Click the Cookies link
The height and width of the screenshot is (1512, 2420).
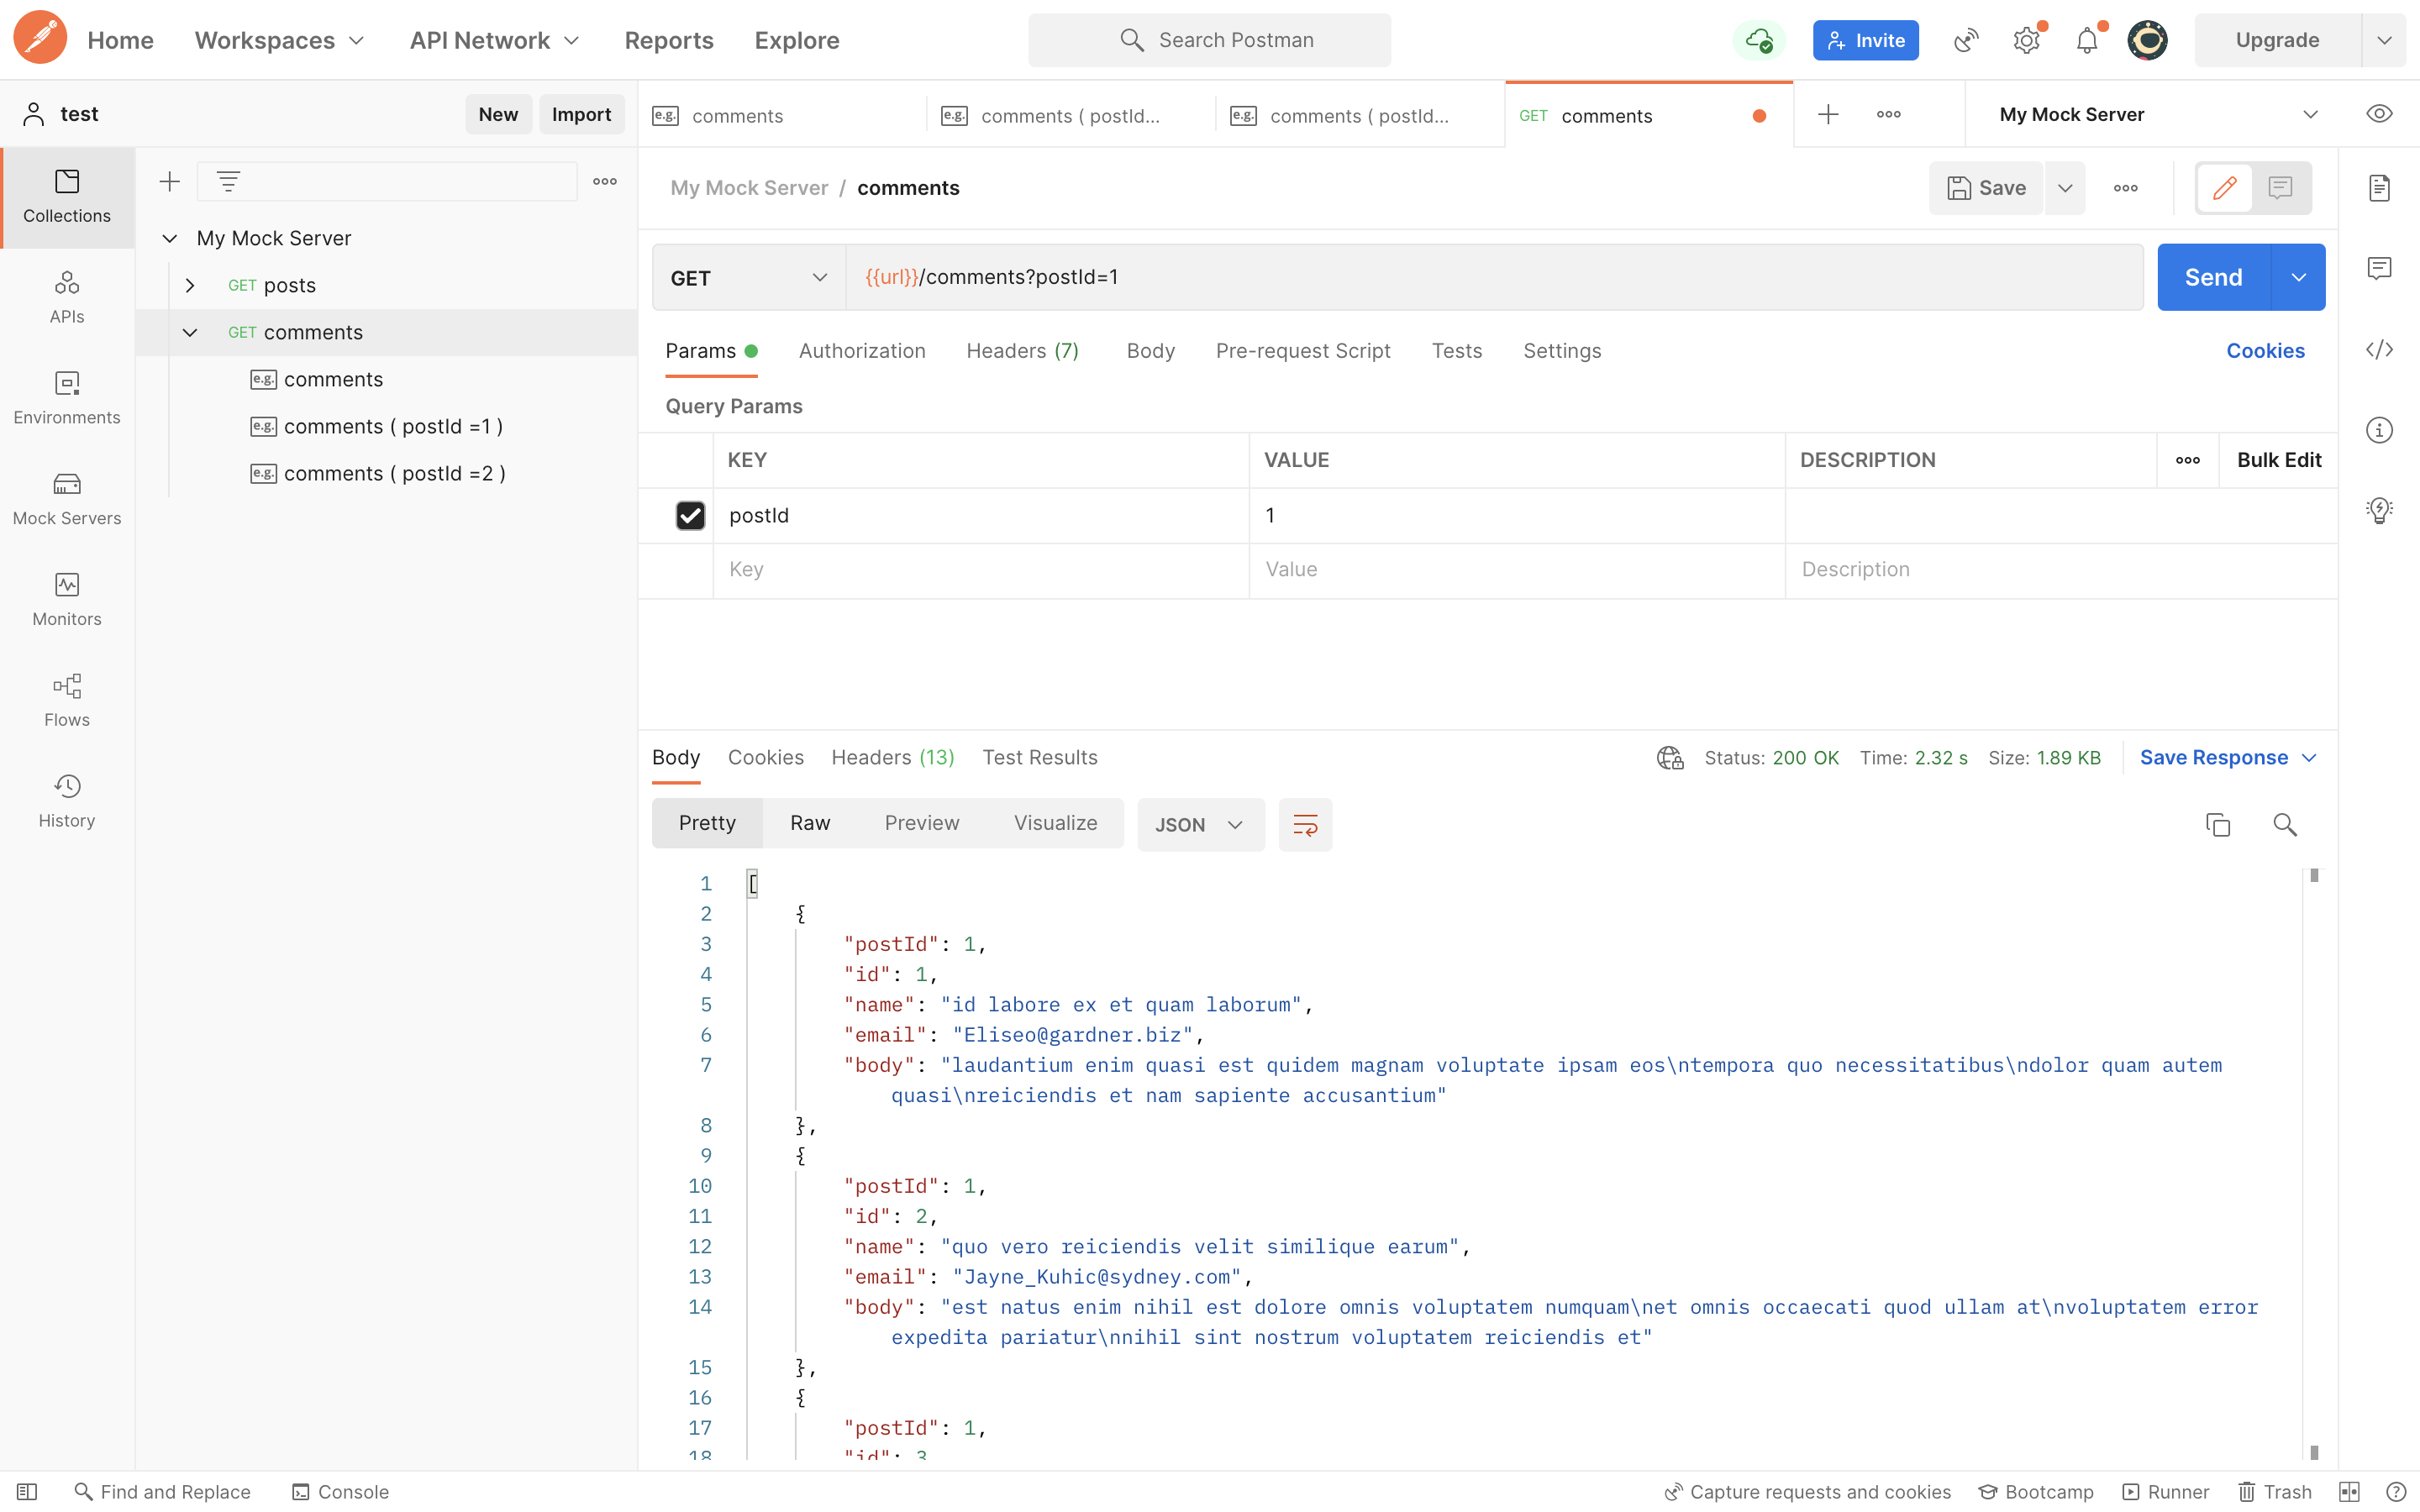(2264, 351)
